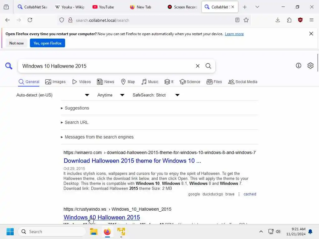
Task: Go back to previous page
Action: pyautogui.click(x=7, y=20)
